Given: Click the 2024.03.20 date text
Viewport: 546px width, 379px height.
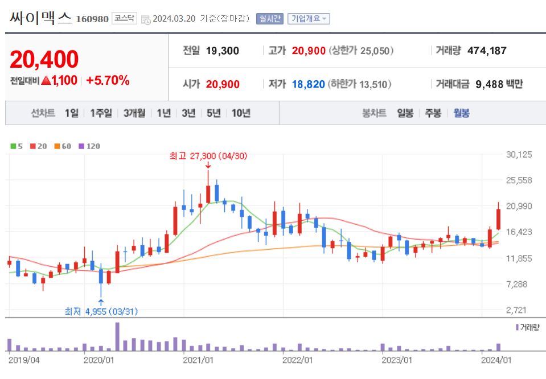Looking at the screenshot, I should pyautogui.click(x=174, y=19).
